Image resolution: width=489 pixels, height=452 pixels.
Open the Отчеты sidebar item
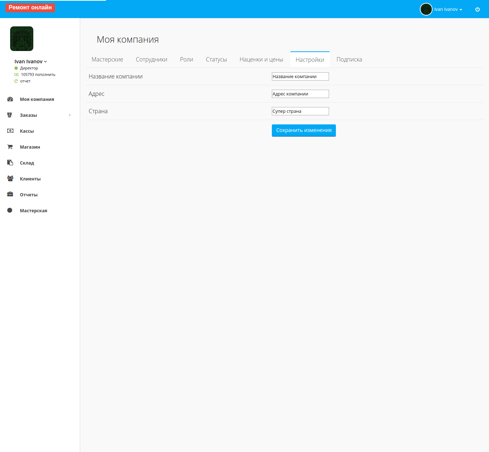[29, 195]
